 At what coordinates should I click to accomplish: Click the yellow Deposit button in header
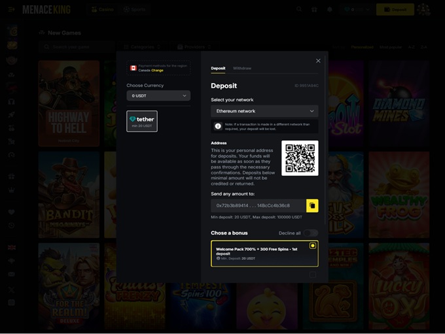tap(395, 10)
